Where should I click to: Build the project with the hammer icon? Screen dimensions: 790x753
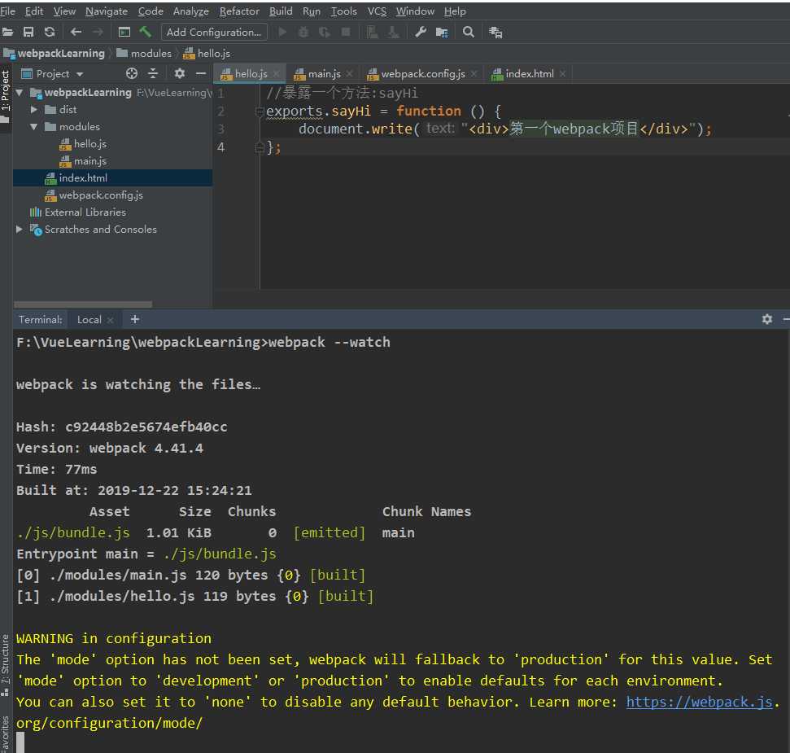pyautogui.click(x=146, y=32)
